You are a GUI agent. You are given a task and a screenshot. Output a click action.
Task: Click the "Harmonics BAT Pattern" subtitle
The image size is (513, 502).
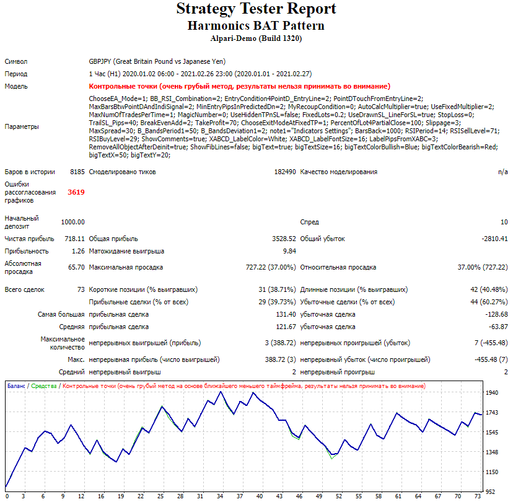coord(256,26)
